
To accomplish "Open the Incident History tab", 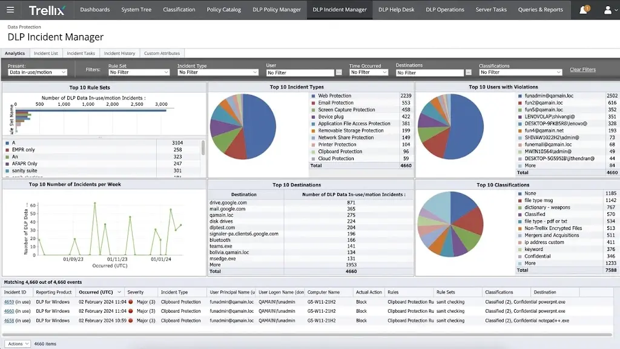I will tap(119, 53).
